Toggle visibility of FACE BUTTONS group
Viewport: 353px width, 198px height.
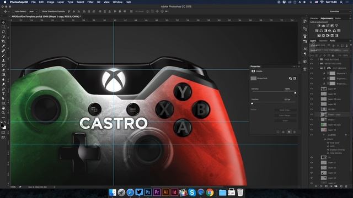pos(312,59)
